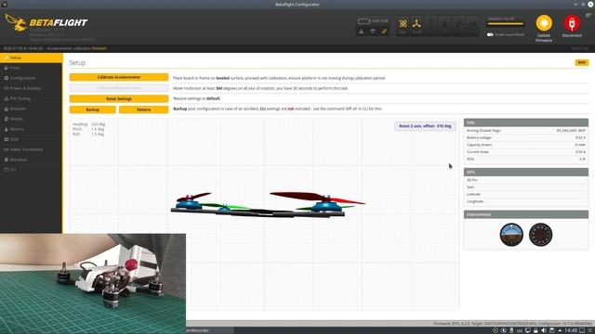Image resolution: width=595 pixels, height=334 pixels.
Task: Open options gear in header corner
Action: pyautogui.click(x=588, y=15)
